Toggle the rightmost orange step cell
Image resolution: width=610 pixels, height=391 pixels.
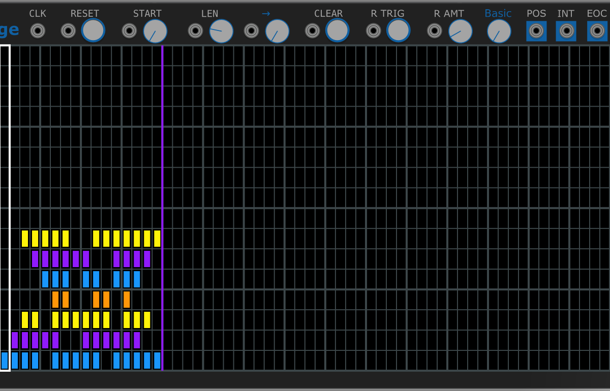pos(127,299)
